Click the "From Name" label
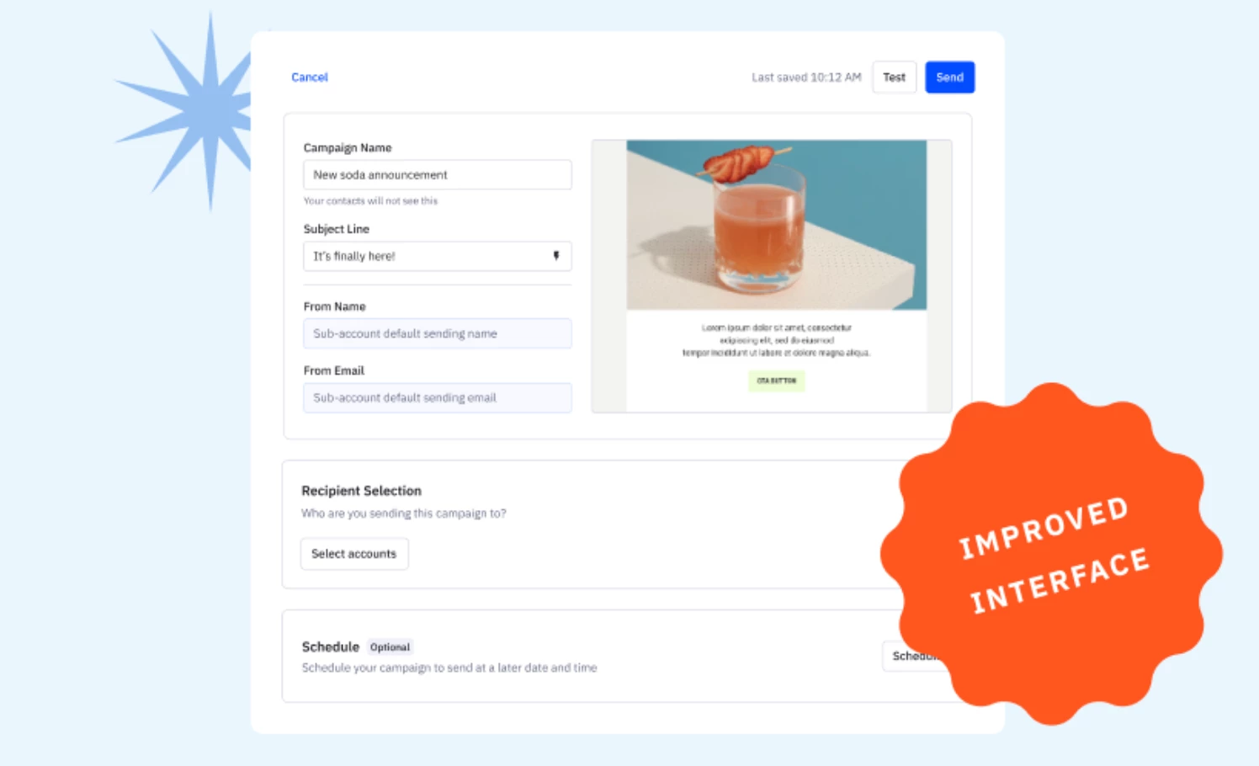The image size is (1259, 766). pyautogui.click(x=335, y=306)
